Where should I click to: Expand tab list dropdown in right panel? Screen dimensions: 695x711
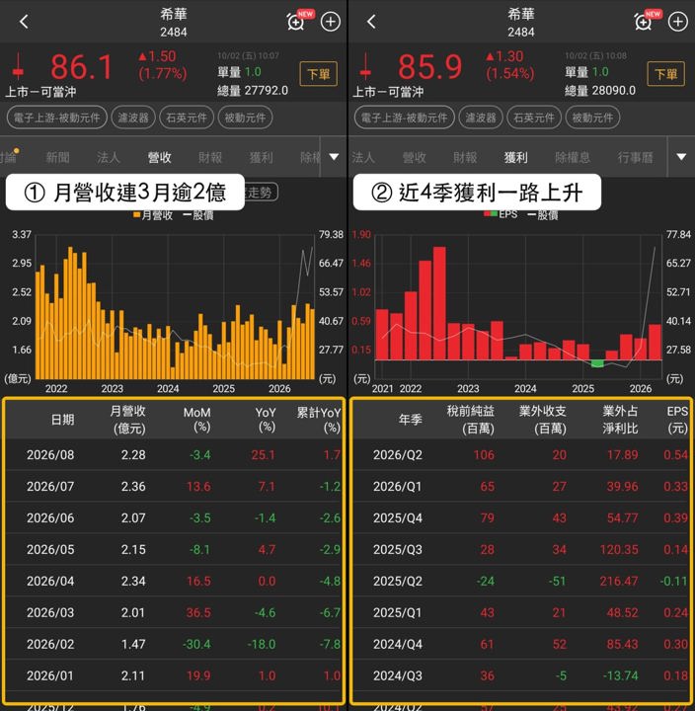(681, 157)
